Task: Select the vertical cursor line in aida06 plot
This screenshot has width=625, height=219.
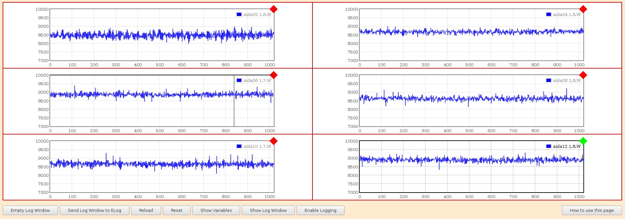Action: point(234,101)
